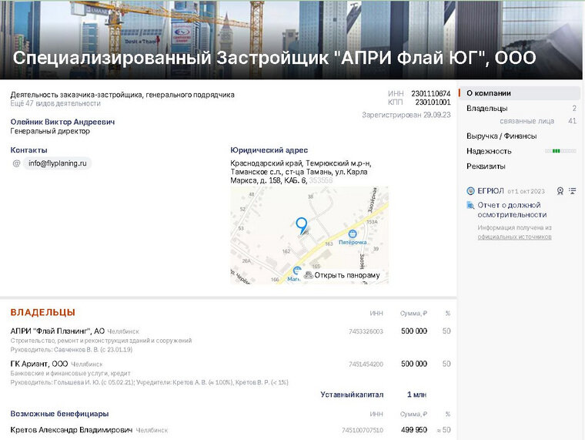Click the 1 млн capital value

point(416,395)
